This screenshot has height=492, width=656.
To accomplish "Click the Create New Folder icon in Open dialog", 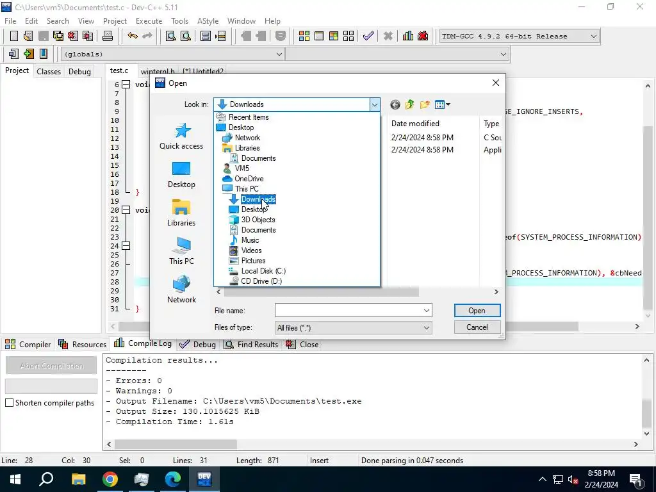I will point(425,104).
